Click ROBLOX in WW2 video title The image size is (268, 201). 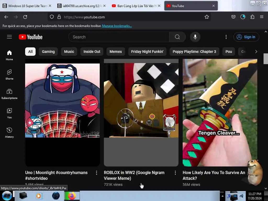(x=134, y=175)
